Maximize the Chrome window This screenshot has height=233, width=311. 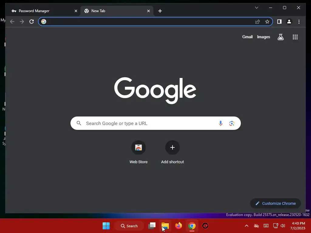tap(284, 8)
